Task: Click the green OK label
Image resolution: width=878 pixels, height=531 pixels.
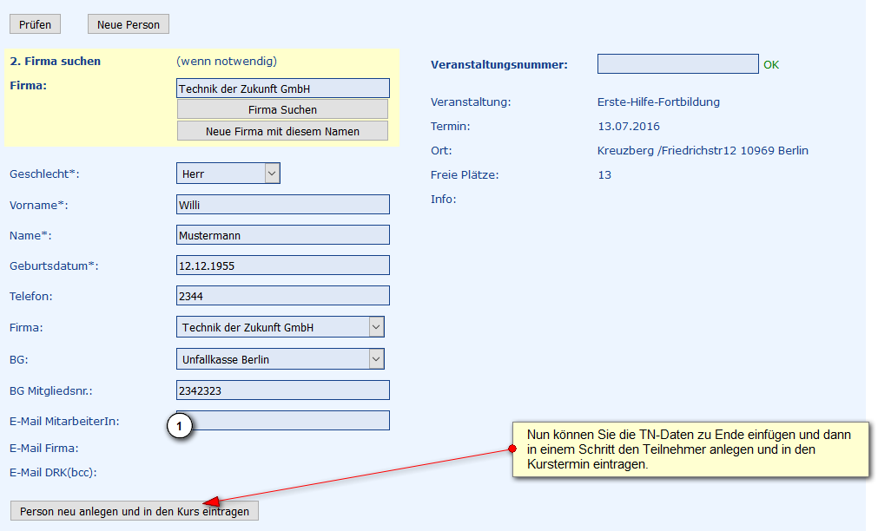Action: [x=771, y=65]
